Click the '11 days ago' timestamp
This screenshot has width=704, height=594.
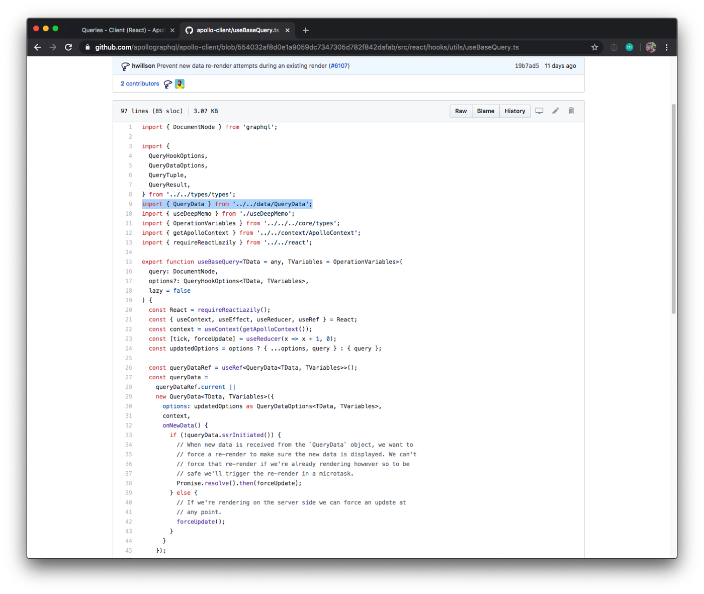560,66
